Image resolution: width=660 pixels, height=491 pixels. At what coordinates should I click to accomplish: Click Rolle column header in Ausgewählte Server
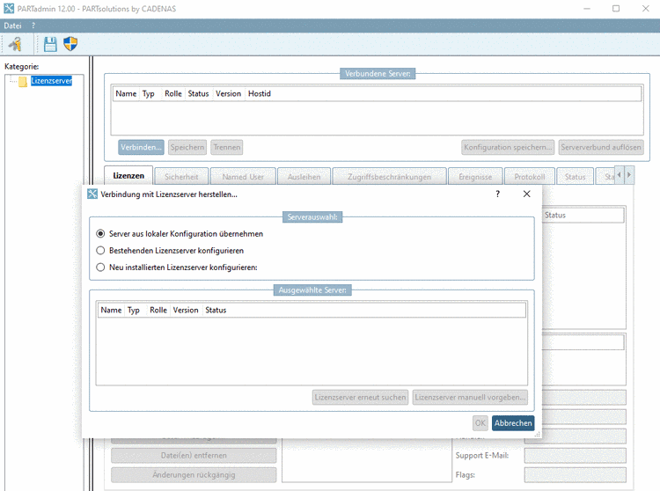[x=158, y=310]
